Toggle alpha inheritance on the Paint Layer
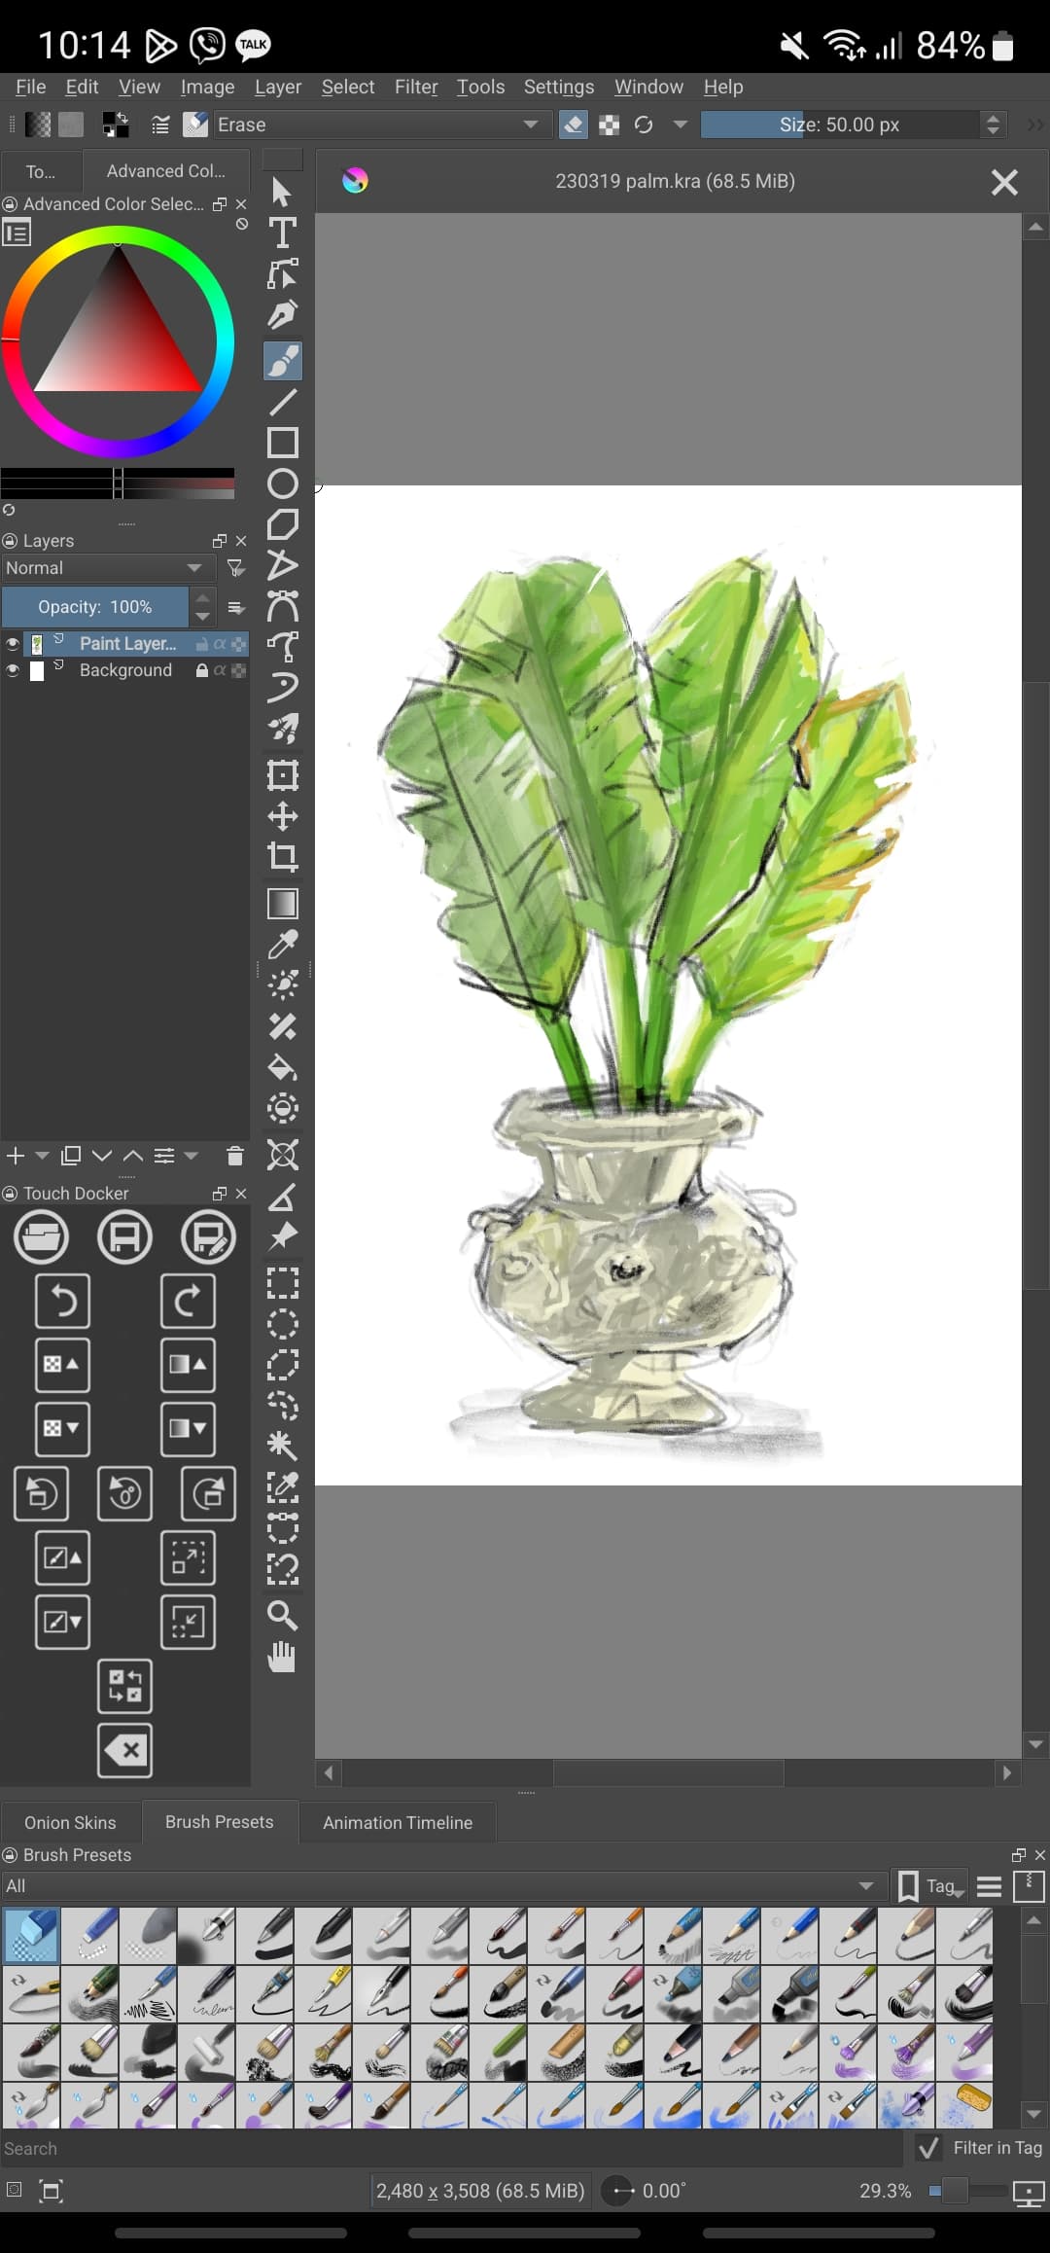Screen dimensions: 1050x2253 (x=220, y=644)
